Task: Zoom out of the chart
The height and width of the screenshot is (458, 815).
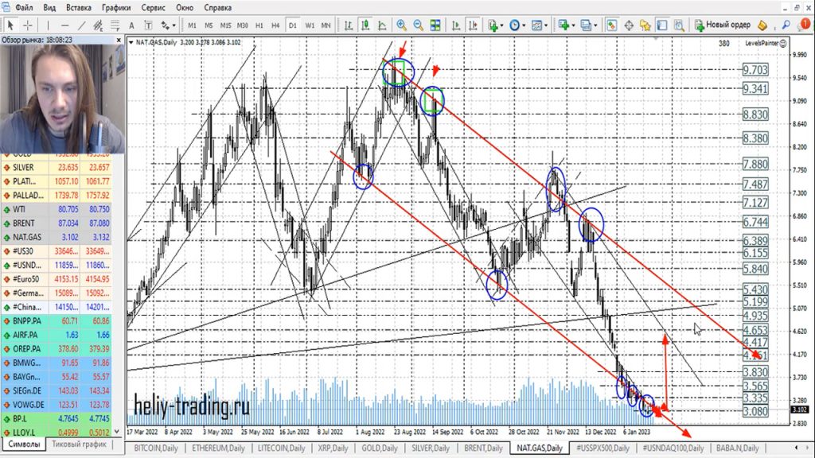Action: [x=419, y=25]
